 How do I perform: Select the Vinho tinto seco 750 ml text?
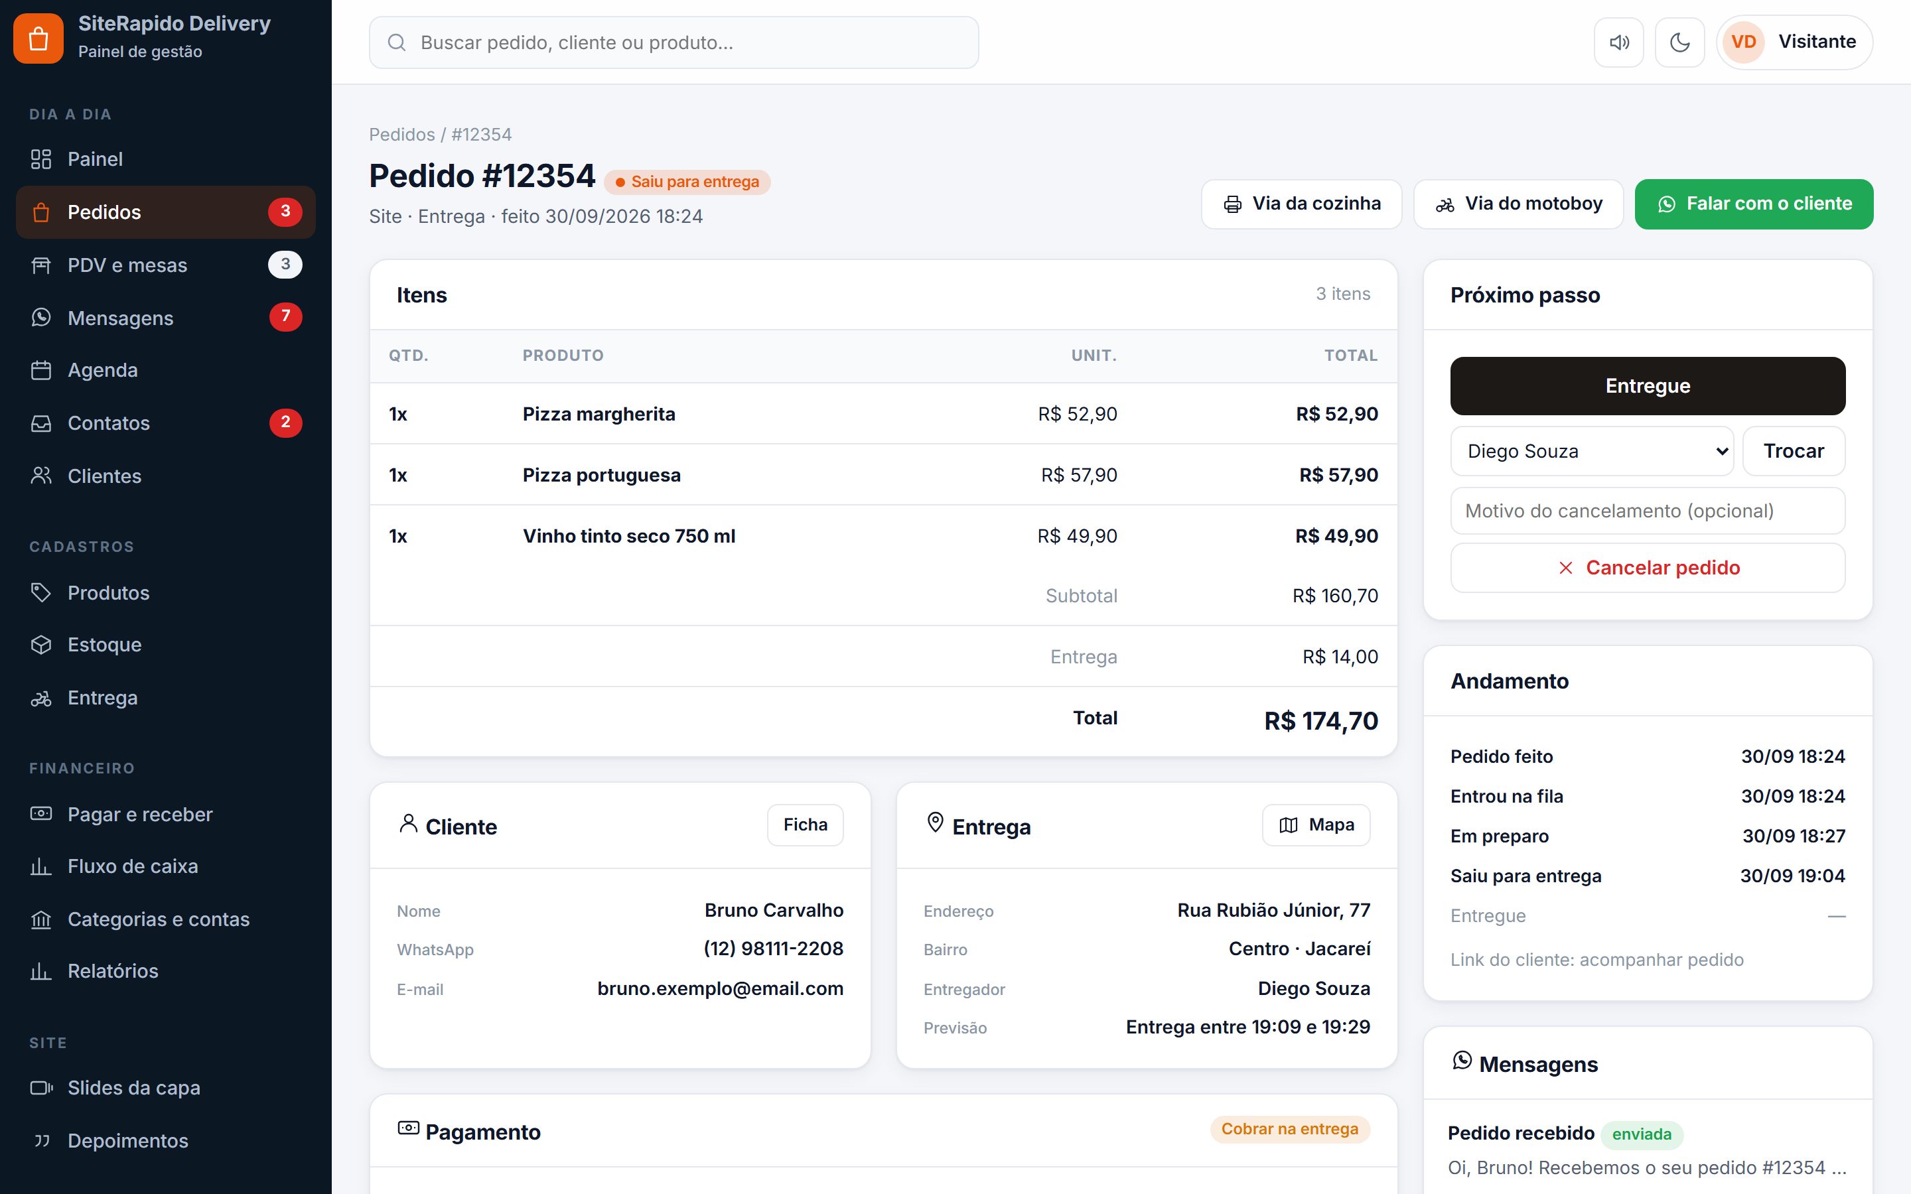point(628,536)
